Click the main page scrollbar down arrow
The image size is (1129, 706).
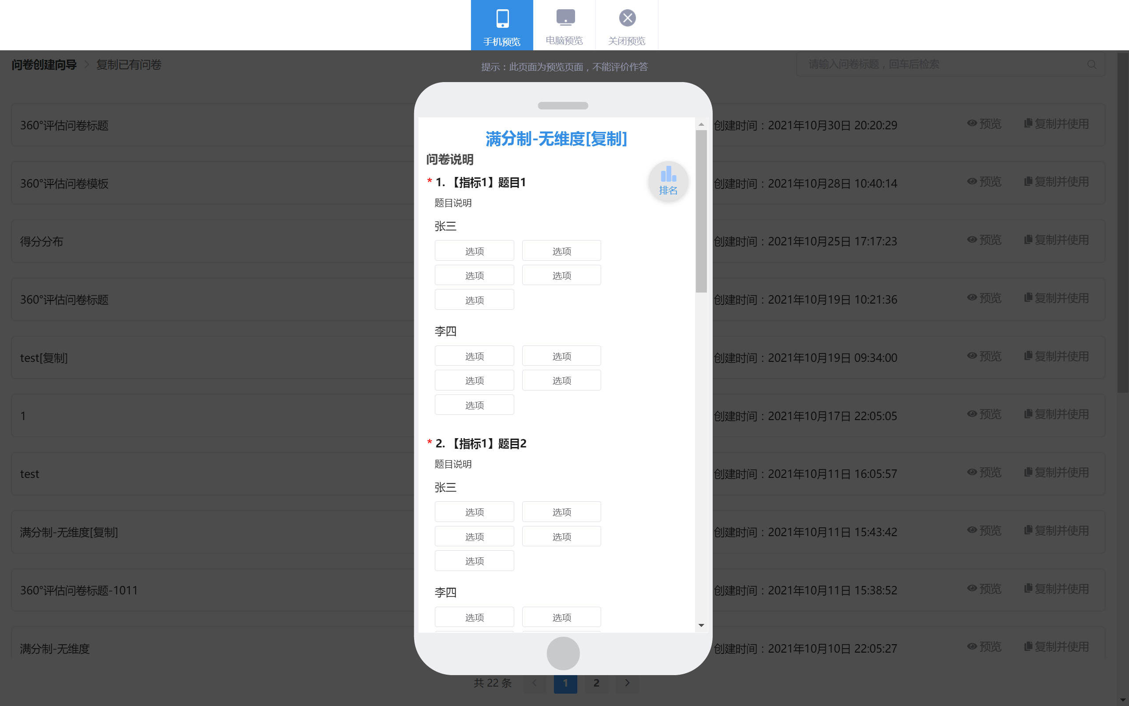click(1123, 700)
